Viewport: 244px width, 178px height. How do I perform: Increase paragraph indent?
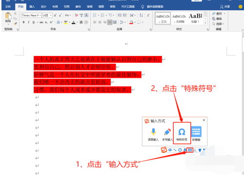pyautogui.click(x=125, y=15)
